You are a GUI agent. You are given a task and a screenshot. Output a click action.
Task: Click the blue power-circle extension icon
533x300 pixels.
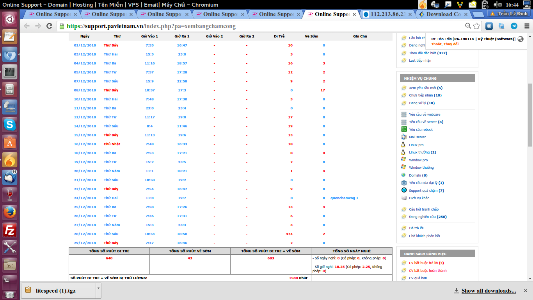[x=489, y=26]
